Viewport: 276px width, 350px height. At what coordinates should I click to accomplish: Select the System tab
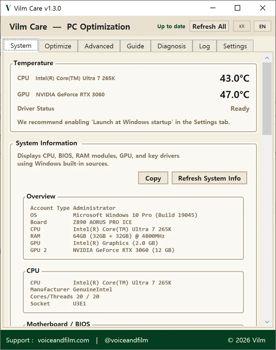(x=21, y=46)
